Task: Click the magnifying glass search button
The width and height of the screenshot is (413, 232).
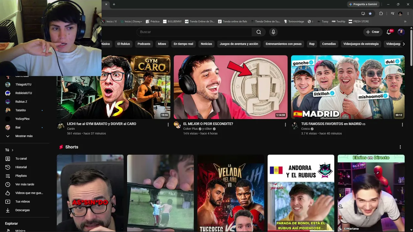Action: click(259, 32)
